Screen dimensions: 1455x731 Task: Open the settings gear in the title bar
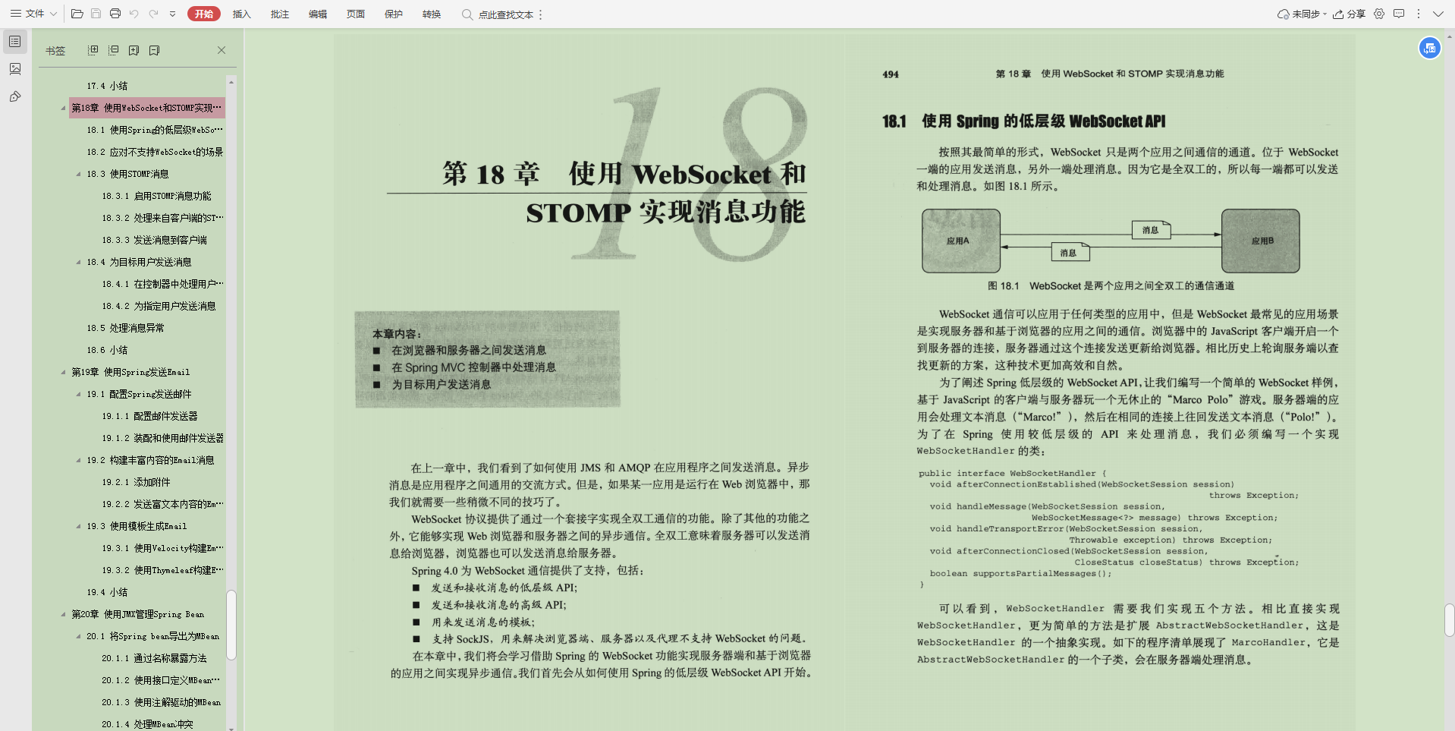click(1378, 14)
